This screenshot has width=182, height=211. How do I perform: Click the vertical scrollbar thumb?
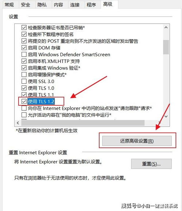pos(166,47)
